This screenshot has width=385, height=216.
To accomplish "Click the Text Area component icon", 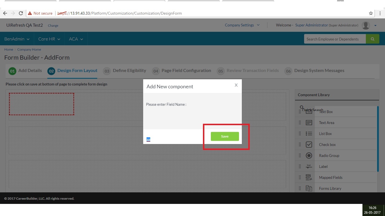I will [x=309, y=123].
